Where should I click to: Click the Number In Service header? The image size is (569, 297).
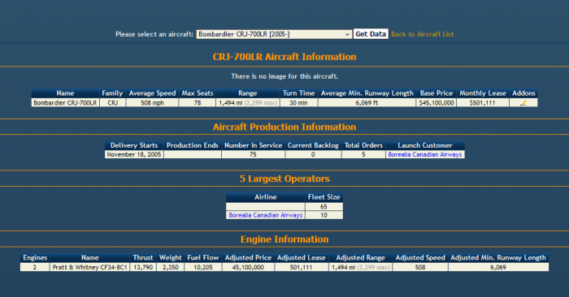click(x=253, y=145)
